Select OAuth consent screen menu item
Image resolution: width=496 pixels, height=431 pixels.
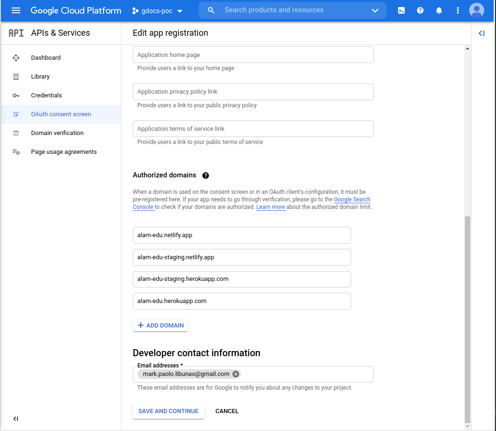click(61, 114)
